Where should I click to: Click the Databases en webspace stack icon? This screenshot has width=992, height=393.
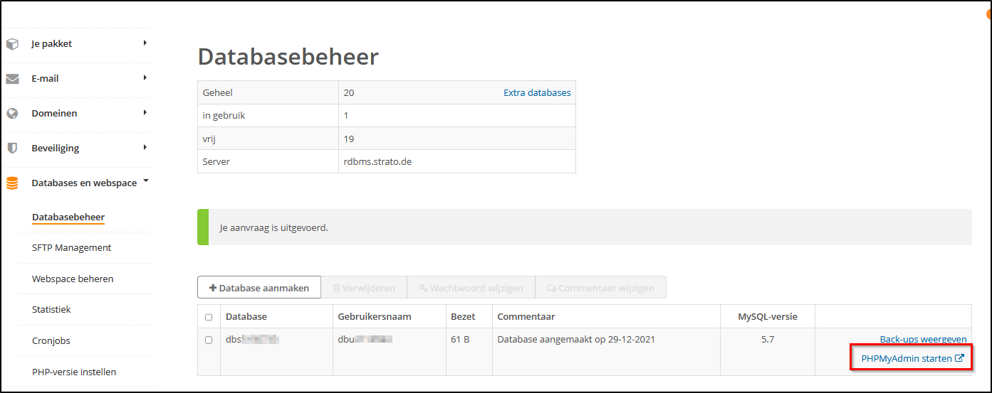[12, 183]
